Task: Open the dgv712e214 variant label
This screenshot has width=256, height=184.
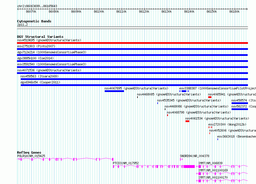Action: click(x=52, y=52)
